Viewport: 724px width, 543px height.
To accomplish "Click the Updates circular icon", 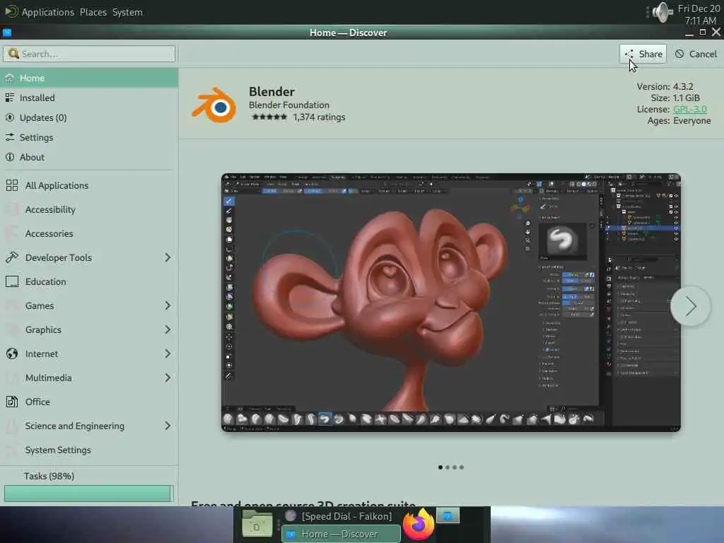I will (10, 117).
